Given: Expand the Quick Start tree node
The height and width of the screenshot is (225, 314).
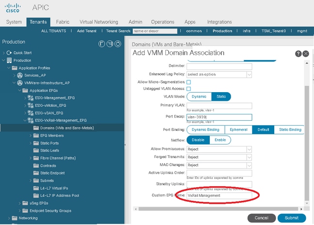Looking at the screenshot, I should coord(3,53).
